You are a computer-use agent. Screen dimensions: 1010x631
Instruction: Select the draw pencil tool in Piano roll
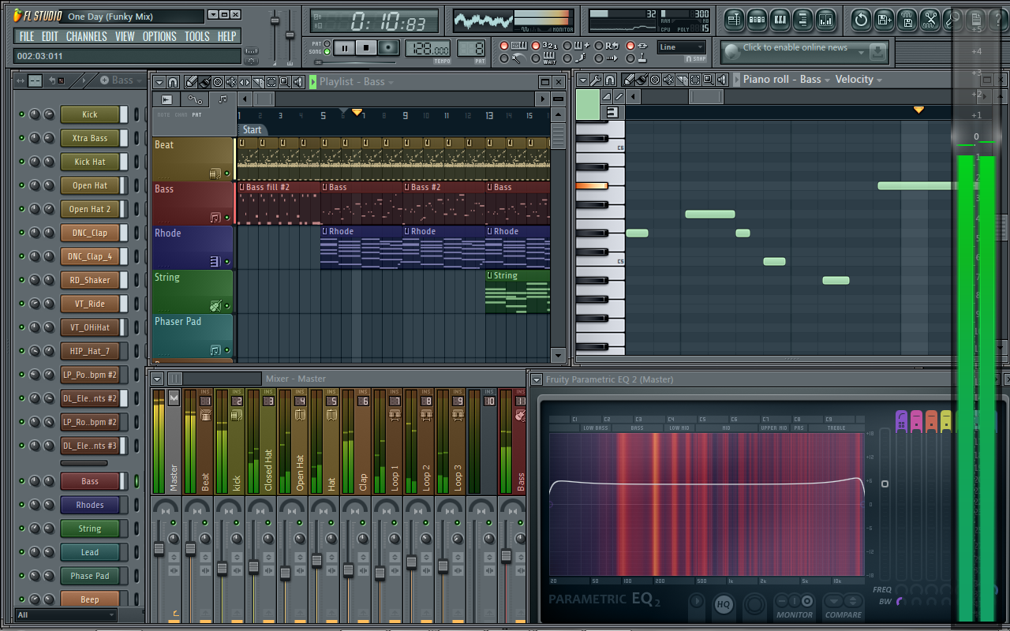pyautogui.click(x=629, y=80)
